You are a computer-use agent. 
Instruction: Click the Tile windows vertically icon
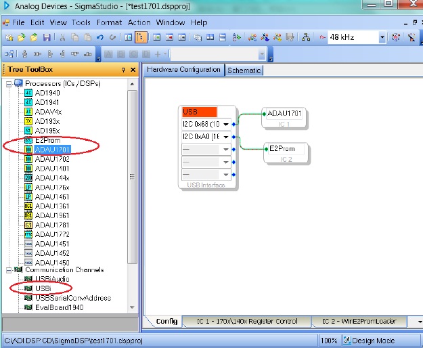[x=210, y=37]
